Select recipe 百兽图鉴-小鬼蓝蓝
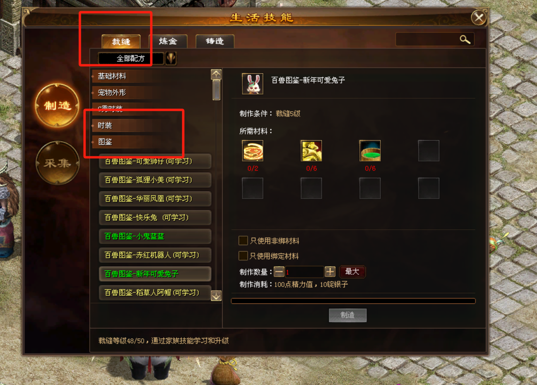The height and width of the screenshot is (385, 537). pos(155,236)
